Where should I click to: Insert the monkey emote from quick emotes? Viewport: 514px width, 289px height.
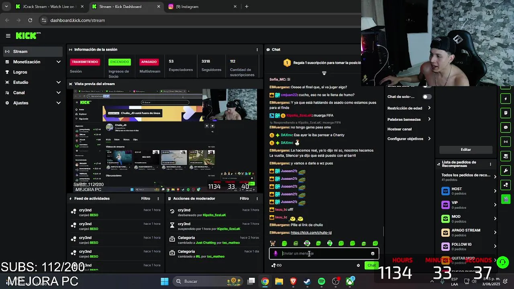point(273,243)
